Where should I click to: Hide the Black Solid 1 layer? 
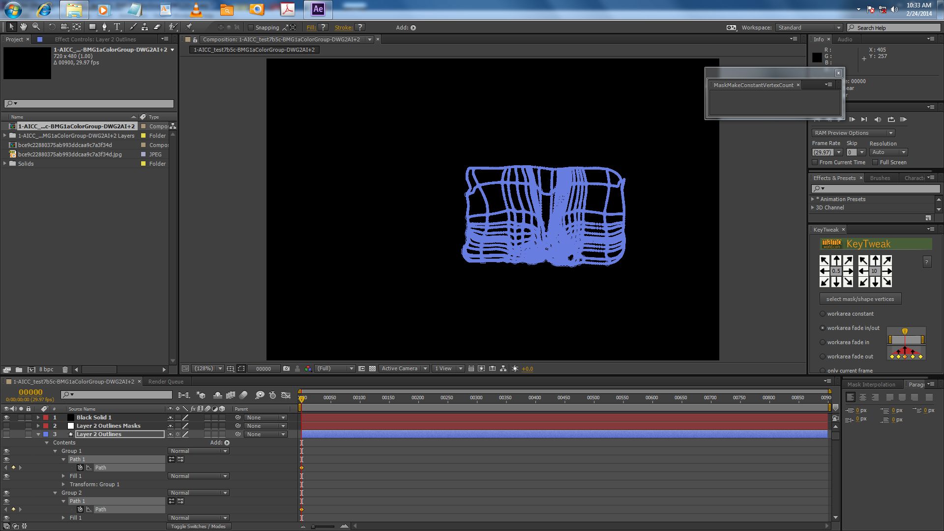tap(6, 417)
